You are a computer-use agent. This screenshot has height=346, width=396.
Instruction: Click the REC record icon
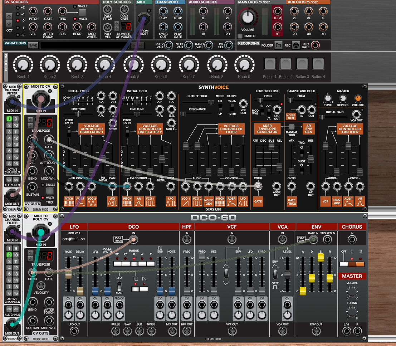pyautogui.click(x=296, y=45)
